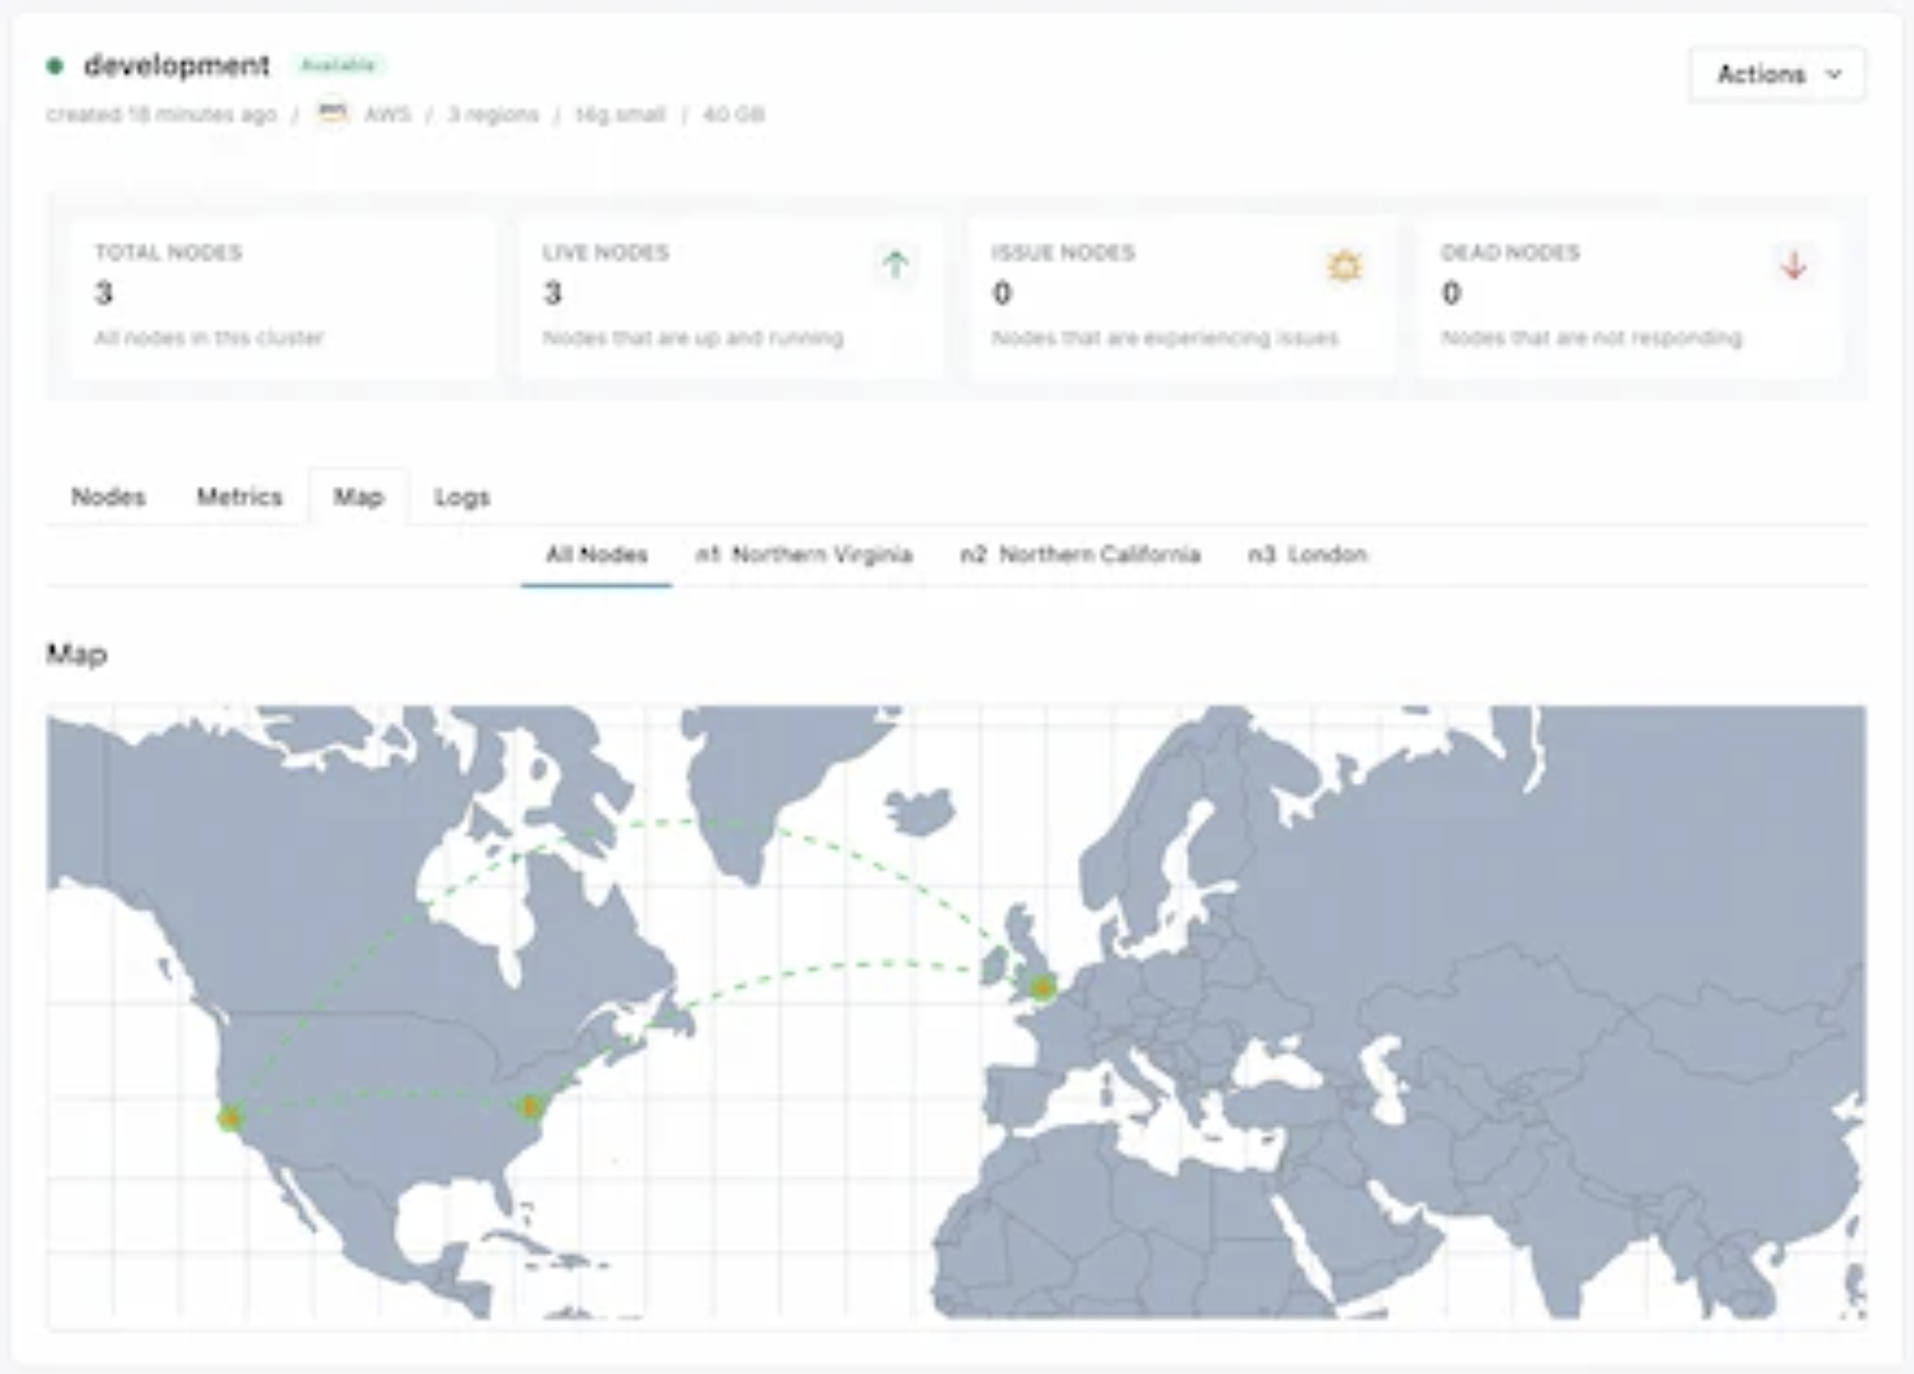
Task: Click the AWS cloud provider icon
Action: coord(333,113)
